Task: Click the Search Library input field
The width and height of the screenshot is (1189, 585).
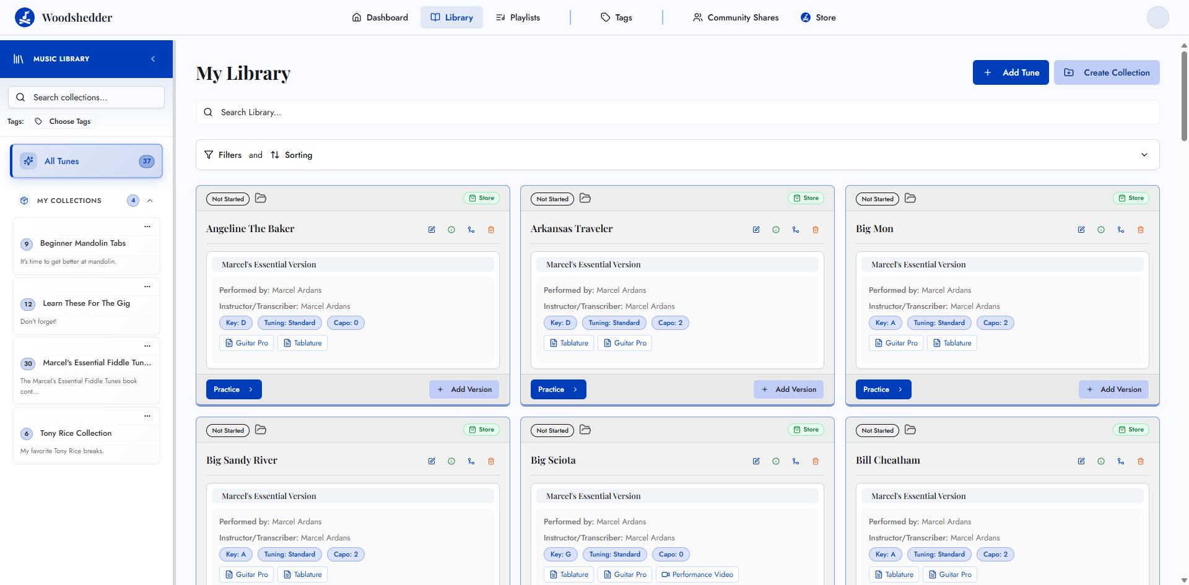Action: (x=677, y=112)
